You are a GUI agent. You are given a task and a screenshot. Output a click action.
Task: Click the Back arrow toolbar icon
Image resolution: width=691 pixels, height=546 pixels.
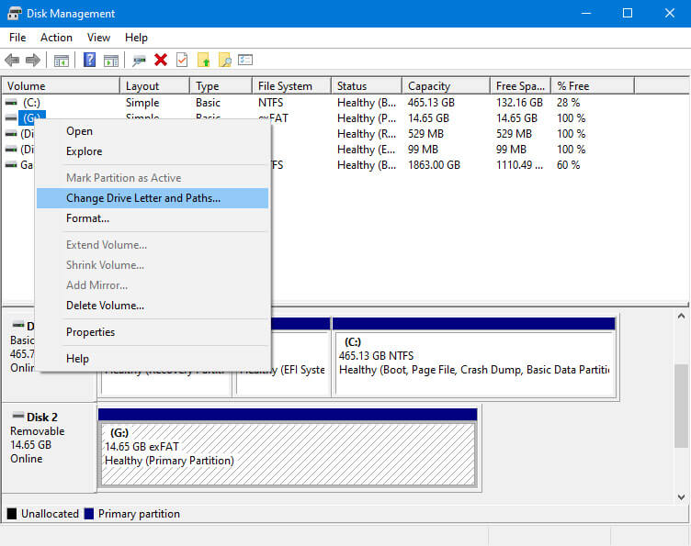[12, 60]
